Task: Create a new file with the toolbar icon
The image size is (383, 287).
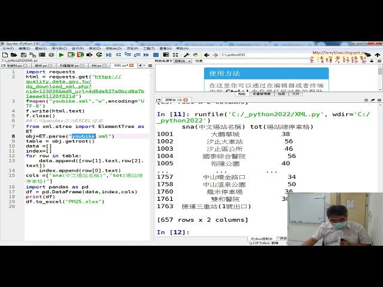Action: point(5,55)
